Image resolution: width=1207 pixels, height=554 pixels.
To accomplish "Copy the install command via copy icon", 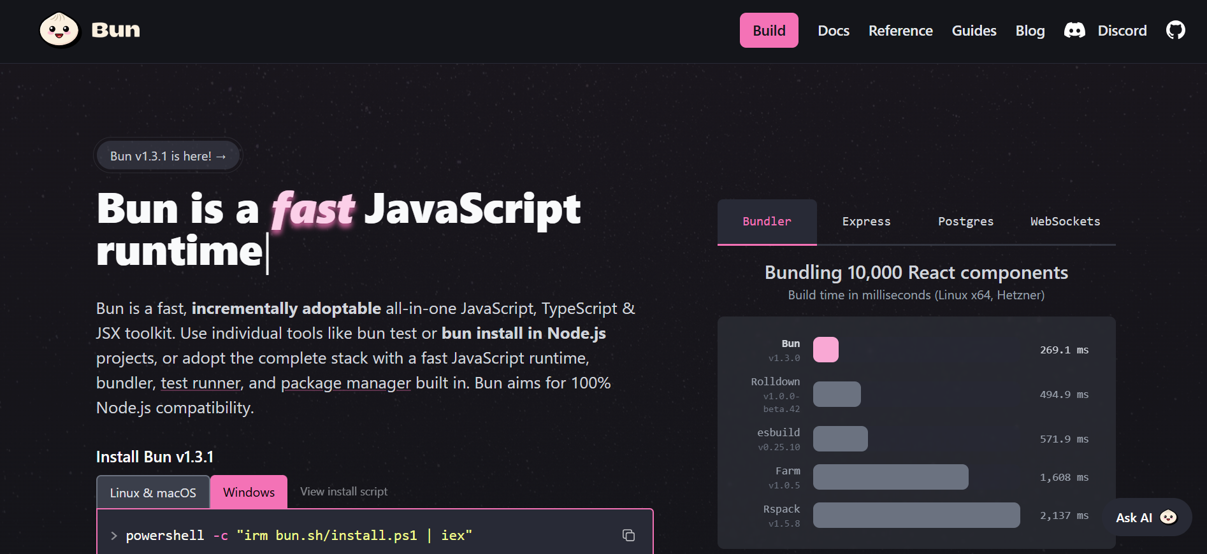I will point(628,535).
